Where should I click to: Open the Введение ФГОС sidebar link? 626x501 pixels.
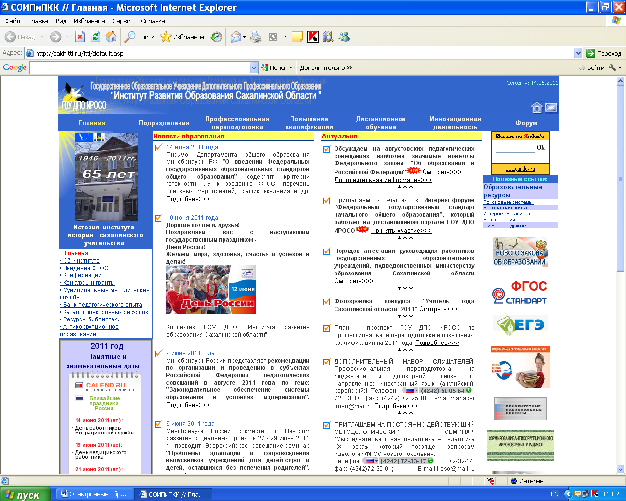click(86, 268)
